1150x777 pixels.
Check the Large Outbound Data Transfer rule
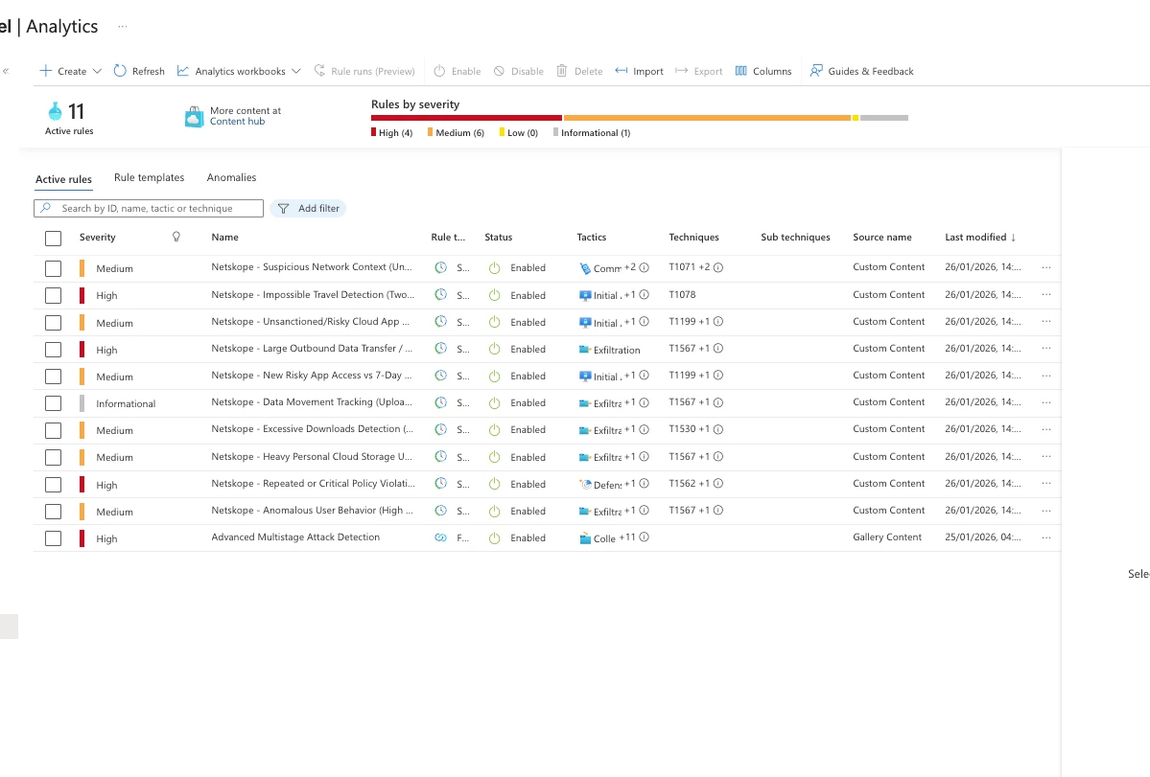click(53, 350)
